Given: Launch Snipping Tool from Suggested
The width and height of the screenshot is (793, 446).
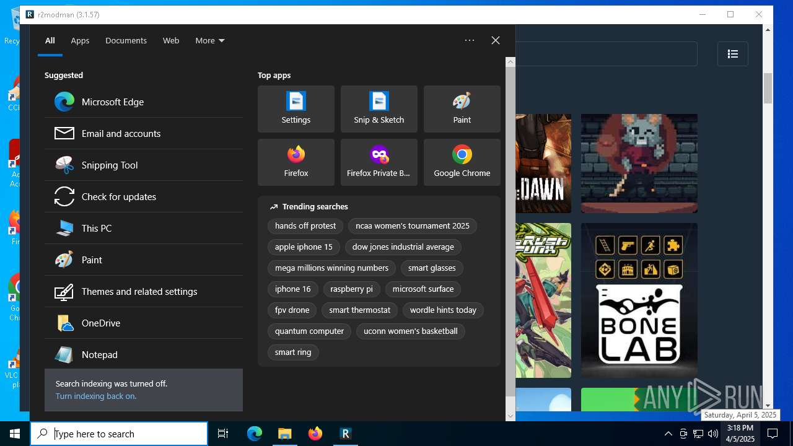Looking at the screenshot, I should 144,165.
